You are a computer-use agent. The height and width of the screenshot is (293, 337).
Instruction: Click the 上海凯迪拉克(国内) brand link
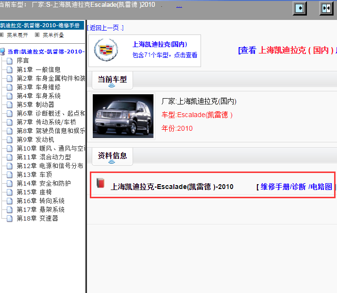pyautogui.click(x=160, y=44)
